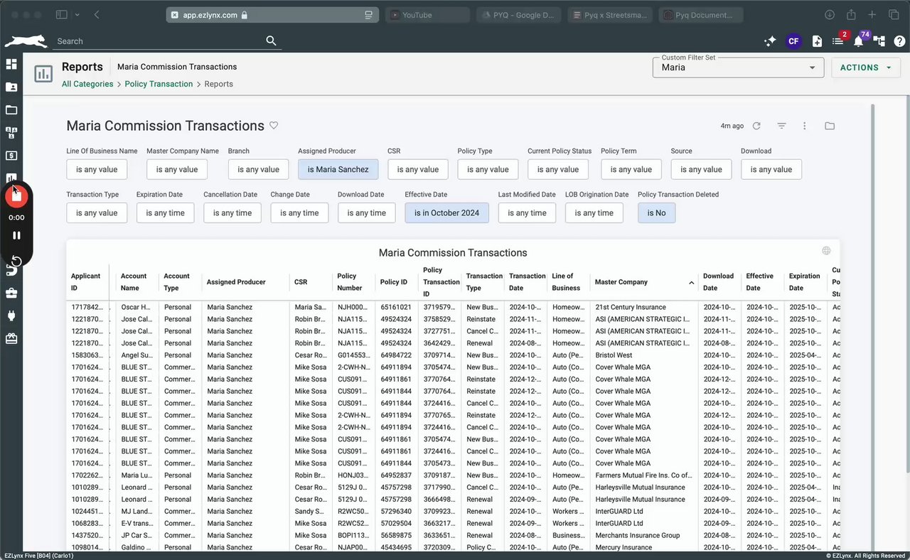Edit Effective Date filter 'is in October 2024'
This screenshot has height=560, width=910.
pos(446,212)
